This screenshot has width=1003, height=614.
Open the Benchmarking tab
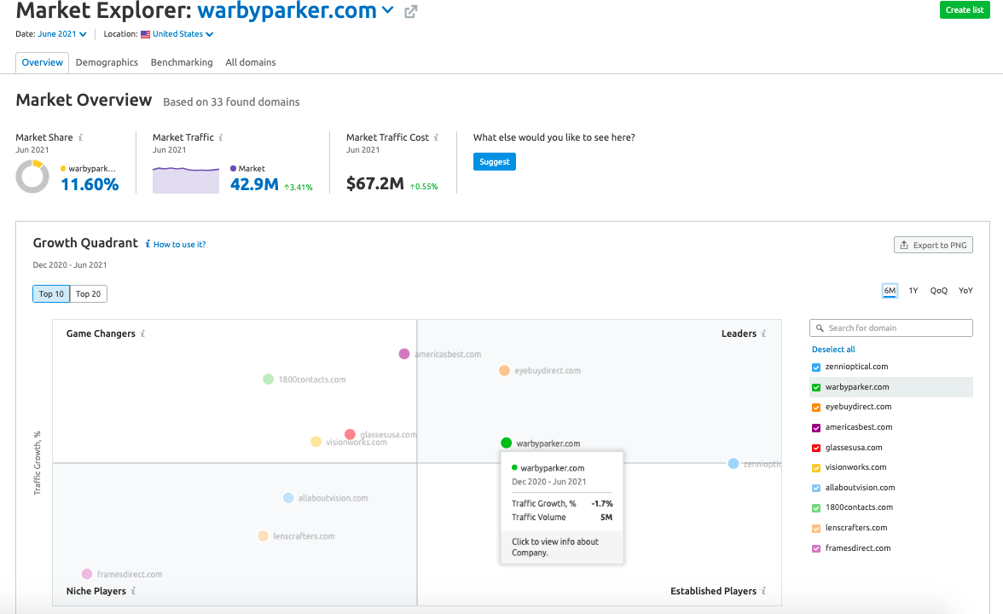(x=182, y=62)
